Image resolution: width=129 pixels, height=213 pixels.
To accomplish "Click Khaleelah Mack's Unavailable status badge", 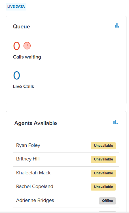I will point(103,173).
